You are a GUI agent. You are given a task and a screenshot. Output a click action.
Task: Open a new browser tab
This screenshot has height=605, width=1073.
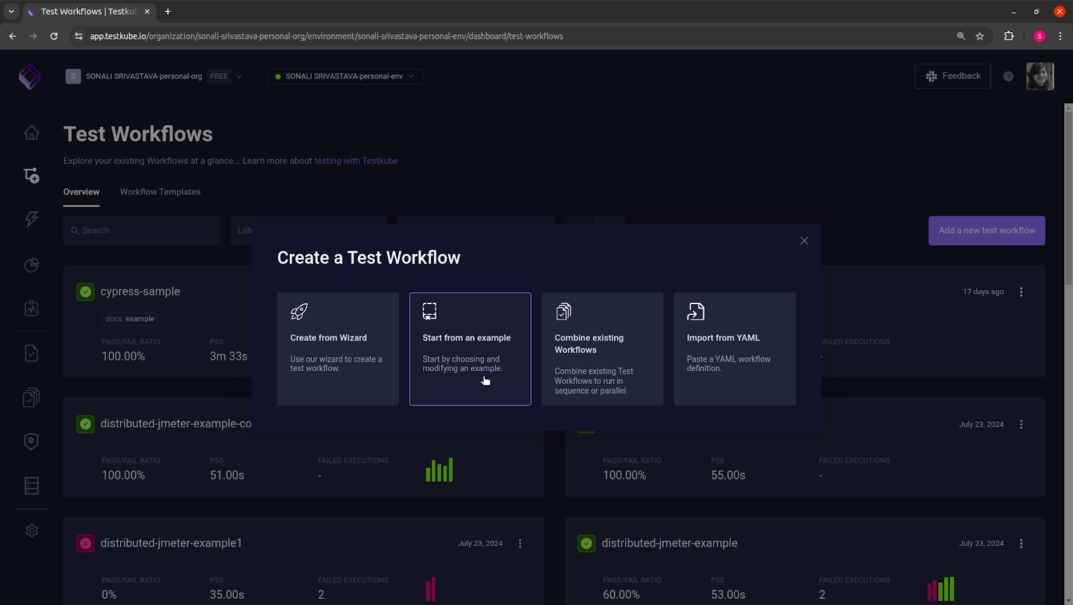(x=168, y=11)
